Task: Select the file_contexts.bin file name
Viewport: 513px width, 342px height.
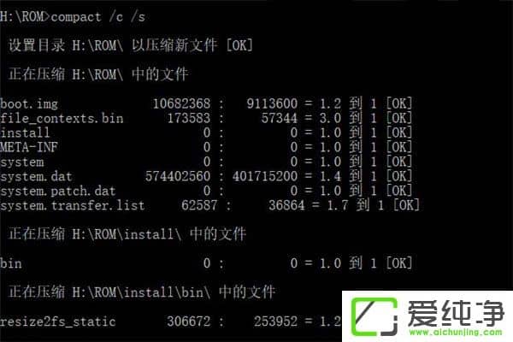Action: pos(62,119)
